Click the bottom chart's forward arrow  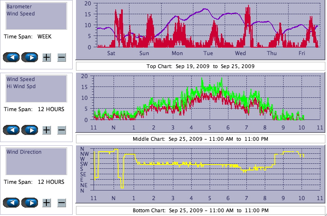coord(30,203)
